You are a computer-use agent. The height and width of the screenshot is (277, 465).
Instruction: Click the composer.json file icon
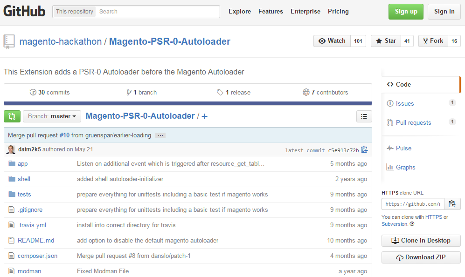click(x=11, y=256)
